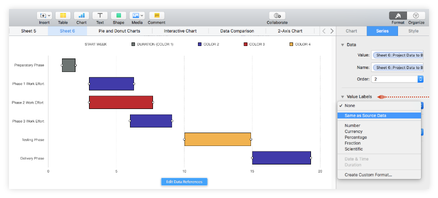Viewport: 438px width, 198px height.
Task: Click the Delivery Phase axis label
Action: (x=32, y=158)
